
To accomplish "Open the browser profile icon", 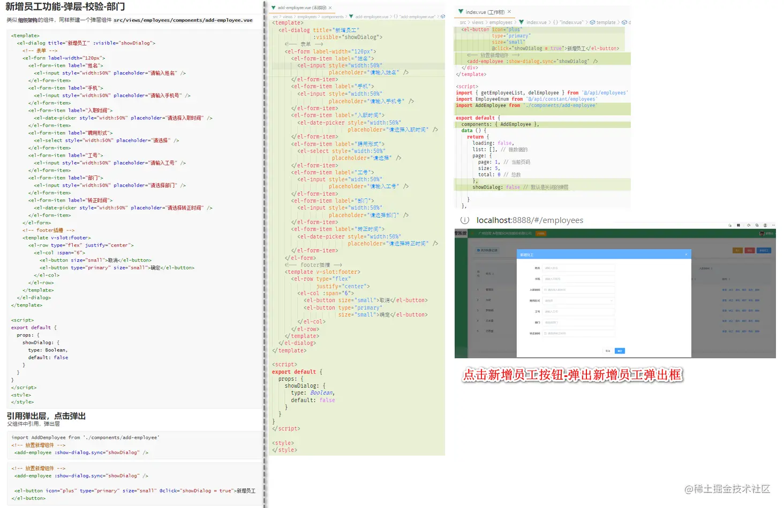I will click(x=765, y=225).
